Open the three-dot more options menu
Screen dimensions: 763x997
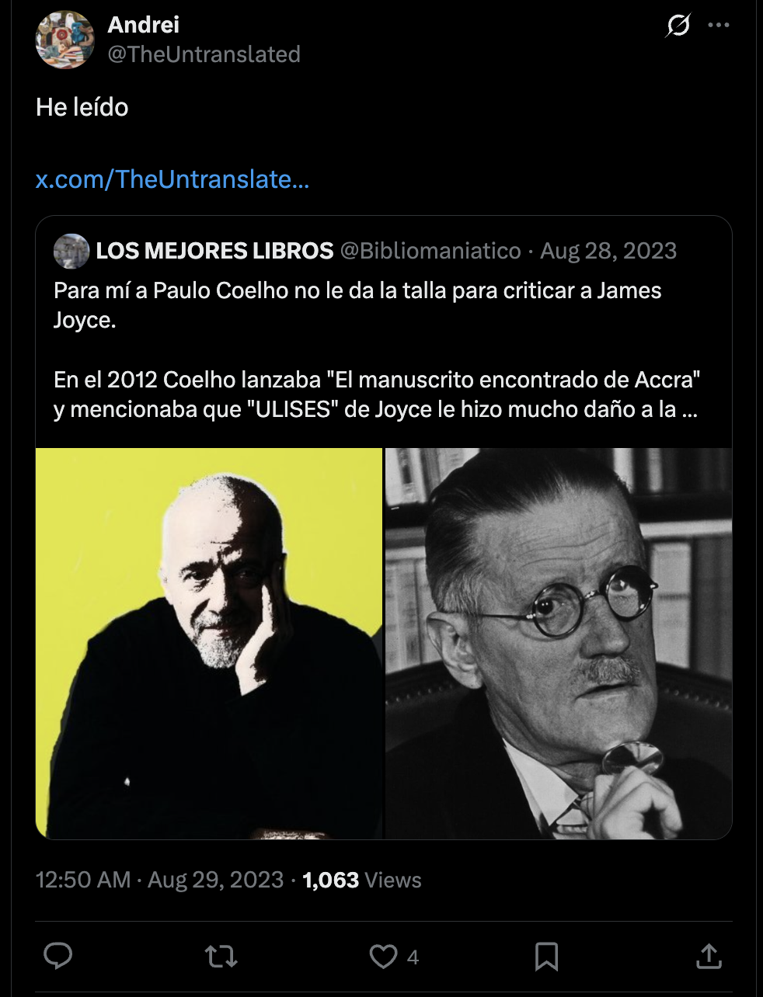[719, 26]
